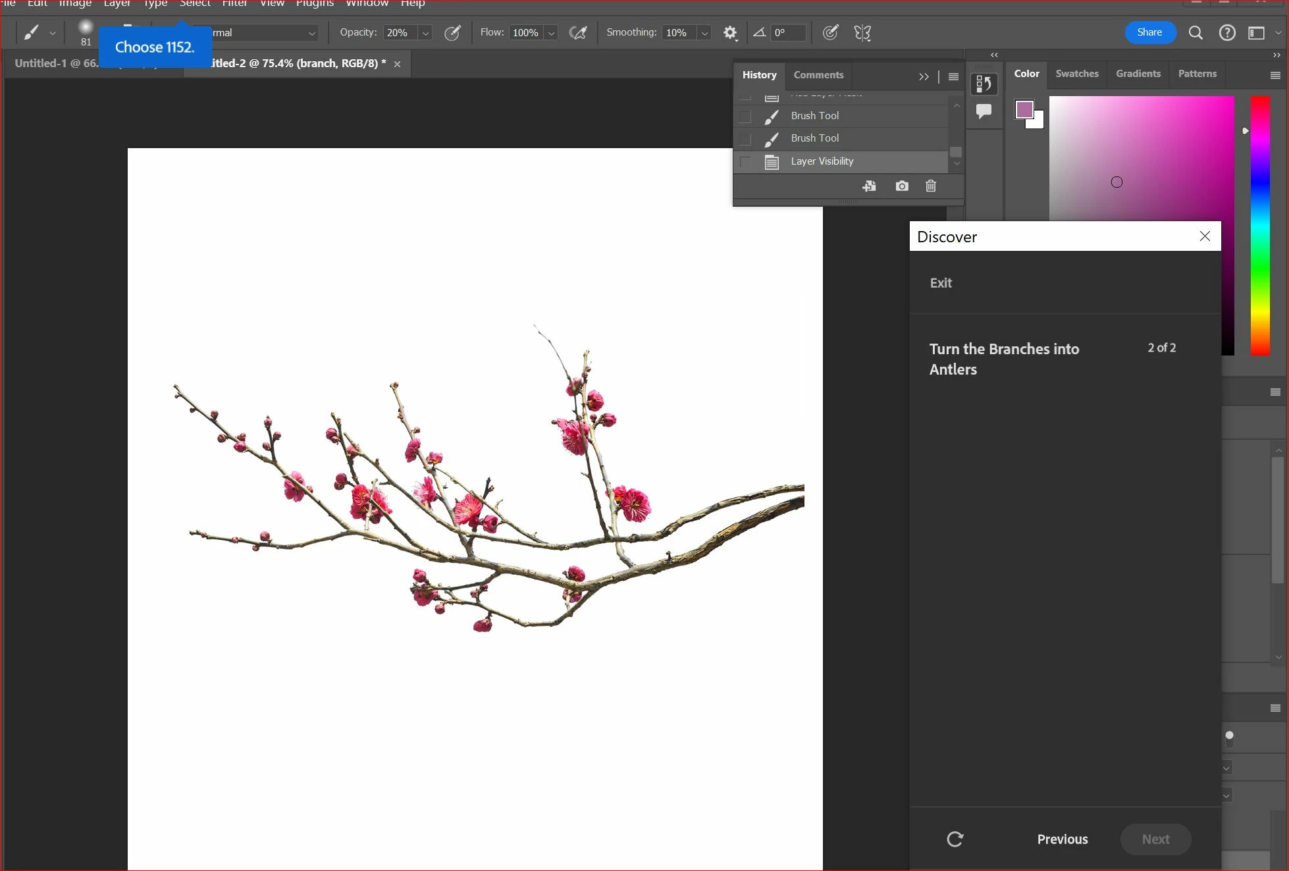Toggle history source box for Layer Visibility

[745, 162]
